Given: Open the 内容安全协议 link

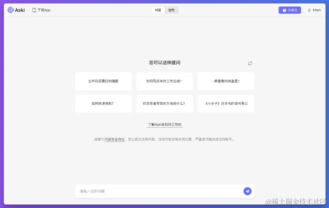Looking at the screenshot, I should click(x=115, y=139).
